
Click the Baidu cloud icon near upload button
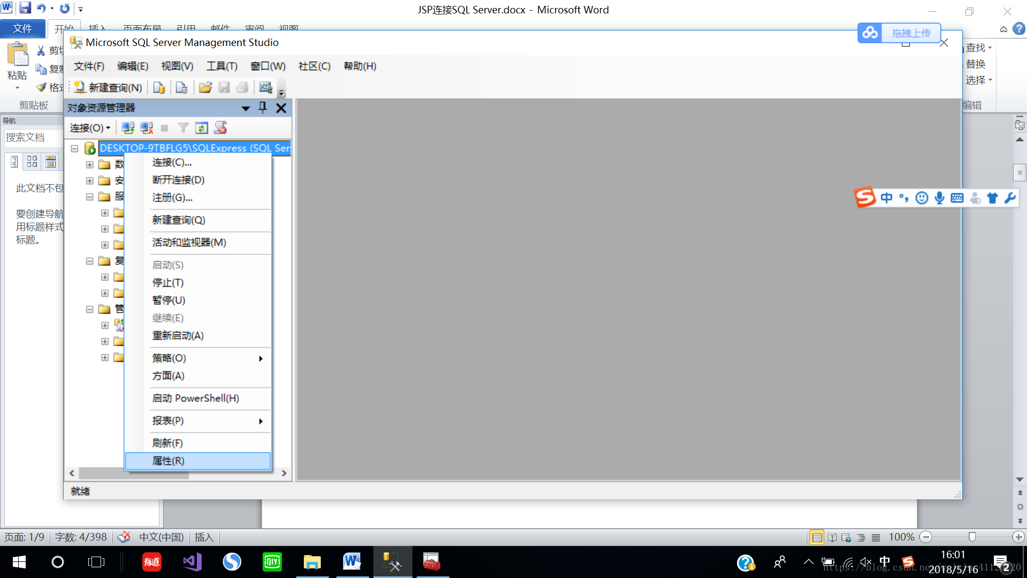click(870, 33)
